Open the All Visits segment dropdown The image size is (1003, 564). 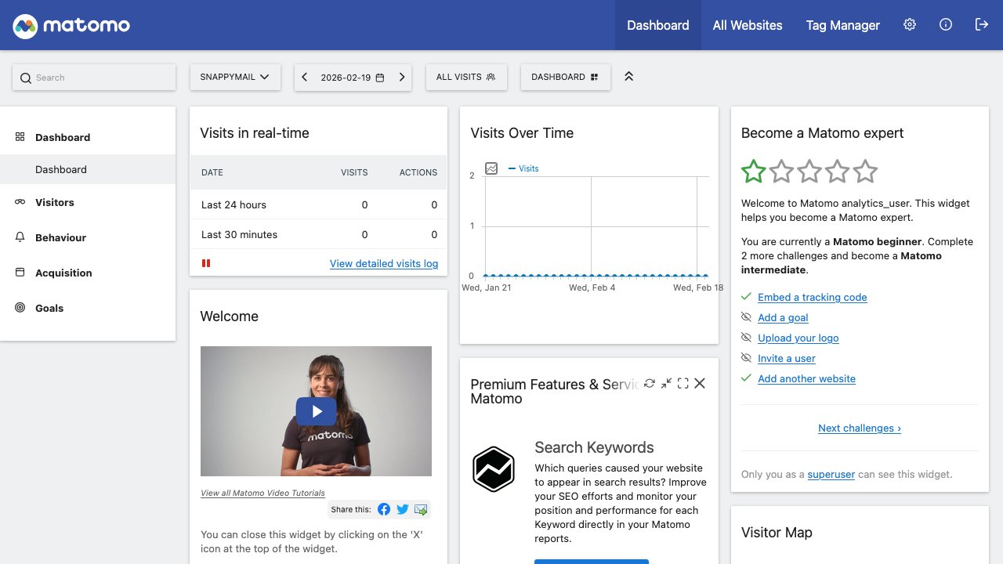click(466, 77)
